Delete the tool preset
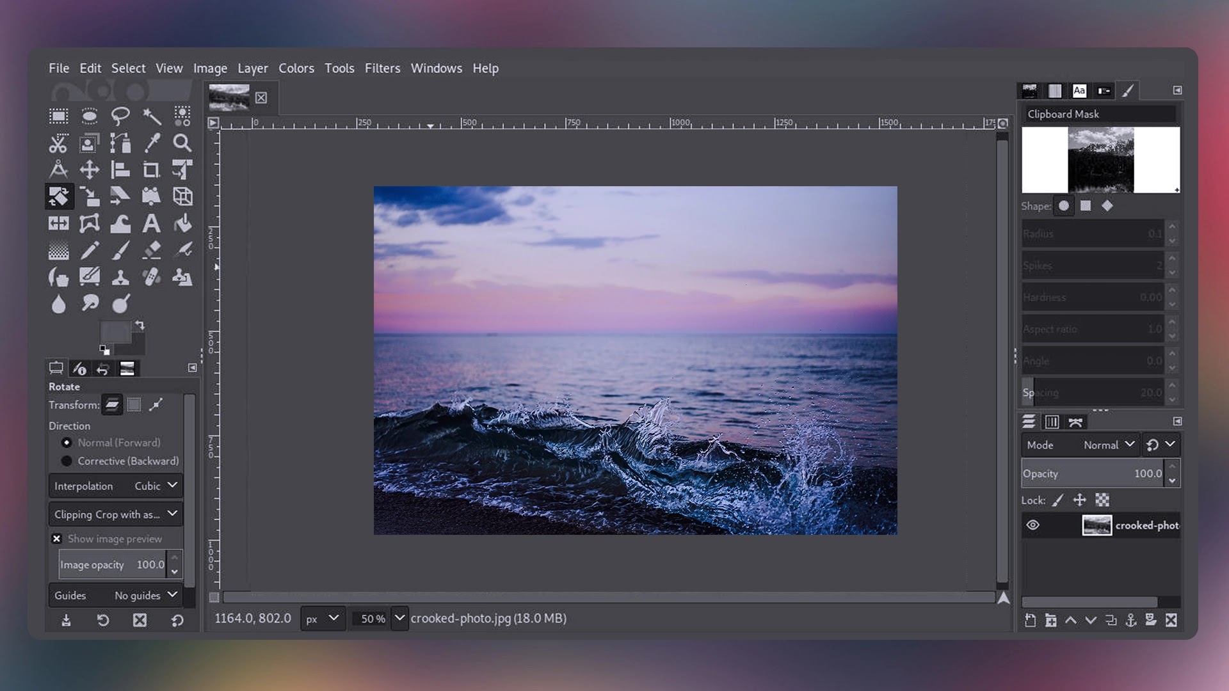 pyautogui.click(x=140, y=620)
